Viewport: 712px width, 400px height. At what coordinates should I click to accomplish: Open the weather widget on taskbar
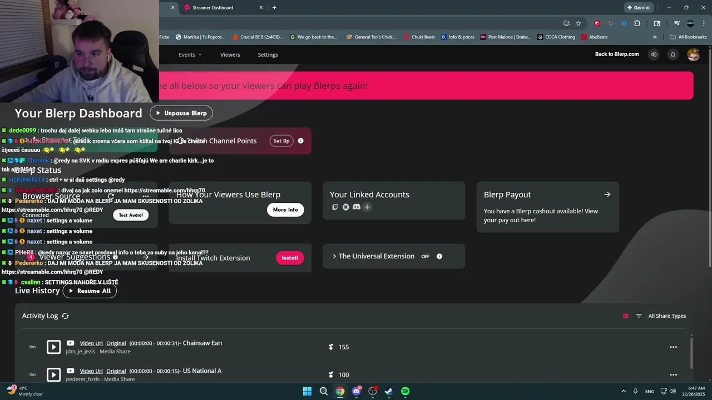click(x=25, y=391)
